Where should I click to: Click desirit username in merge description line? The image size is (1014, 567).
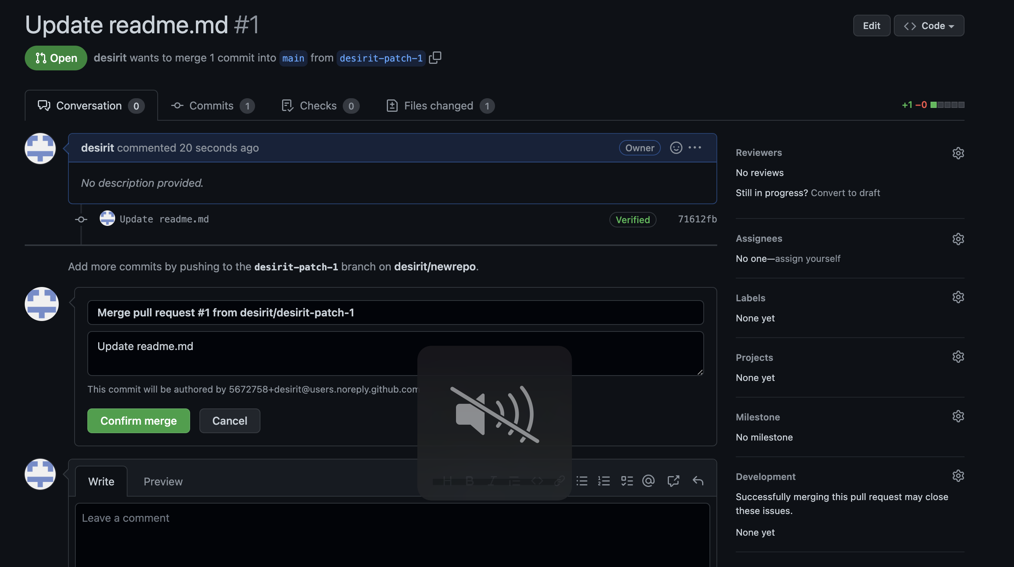[110, 58]
